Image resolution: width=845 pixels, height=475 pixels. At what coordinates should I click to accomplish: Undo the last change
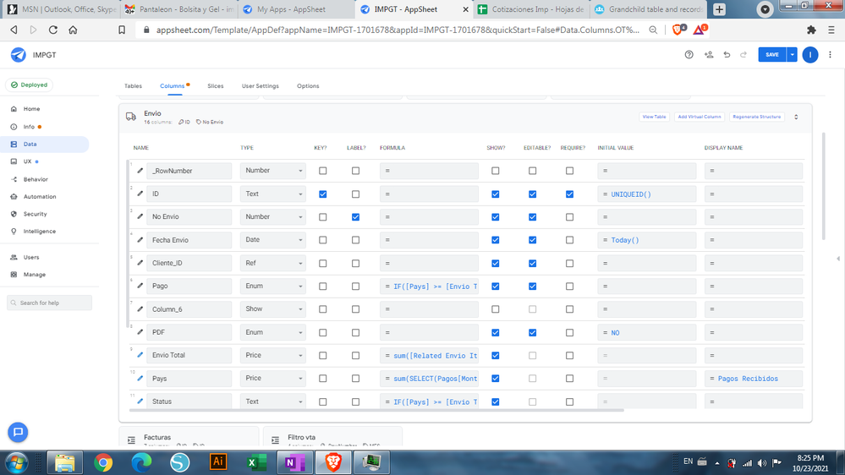[727, 54]
